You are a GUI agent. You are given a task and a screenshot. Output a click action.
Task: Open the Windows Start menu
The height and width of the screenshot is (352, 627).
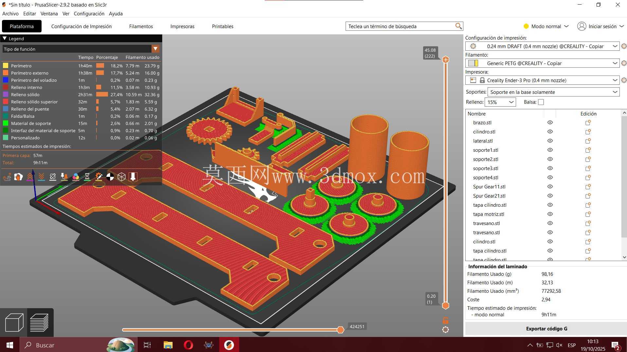coord(10,345)
